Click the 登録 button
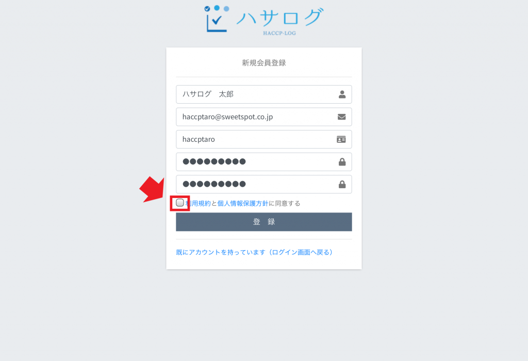 pos(264,222)
